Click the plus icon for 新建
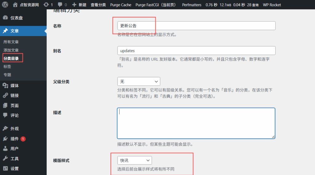This screenshot has width=315, height=175. coord(74,5)
